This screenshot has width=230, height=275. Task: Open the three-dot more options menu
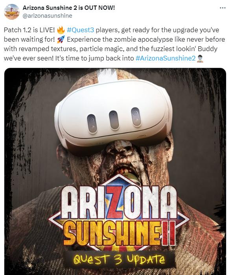pos(223,8)
